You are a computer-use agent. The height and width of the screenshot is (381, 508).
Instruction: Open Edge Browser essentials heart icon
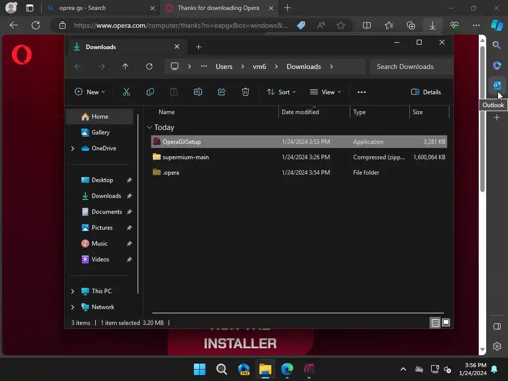click(454, 25)
